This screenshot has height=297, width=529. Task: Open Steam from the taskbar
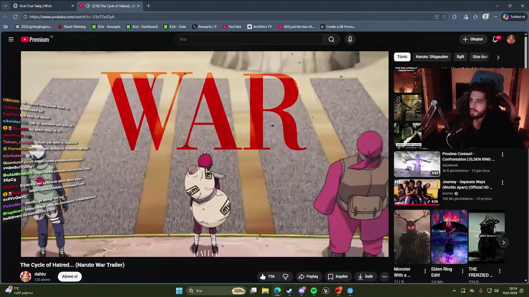coord(289,291)
